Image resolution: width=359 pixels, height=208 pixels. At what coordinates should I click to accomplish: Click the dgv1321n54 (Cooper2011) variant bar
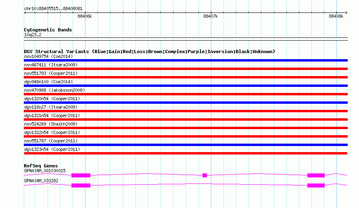[x=186, y=119]
